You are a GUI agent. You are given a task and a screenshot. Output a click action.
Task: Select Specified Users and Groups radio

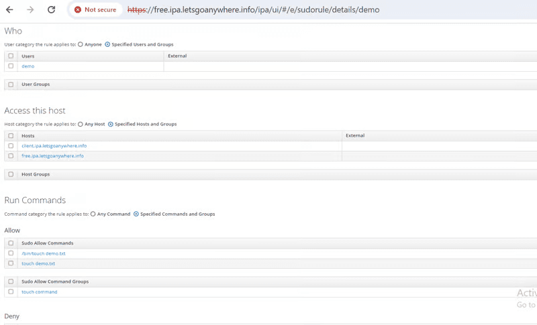[x=107, y=44]
